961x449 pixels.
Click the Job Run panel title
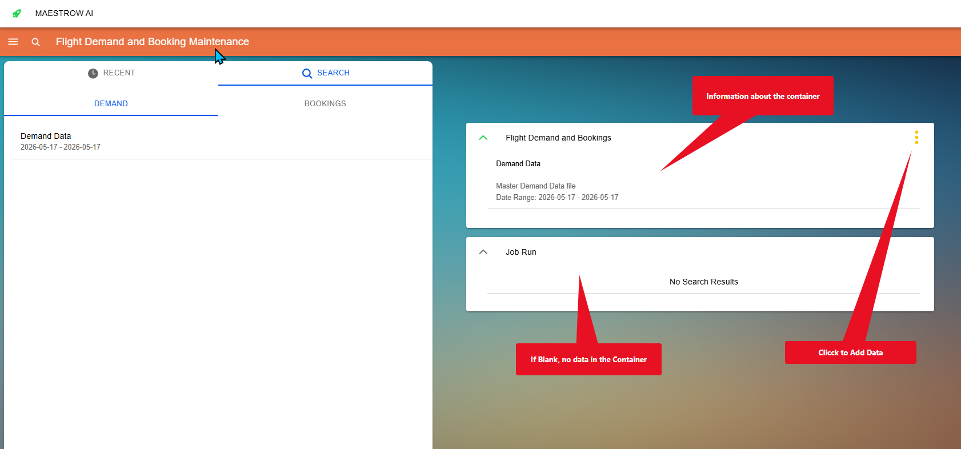coord(521,252)
